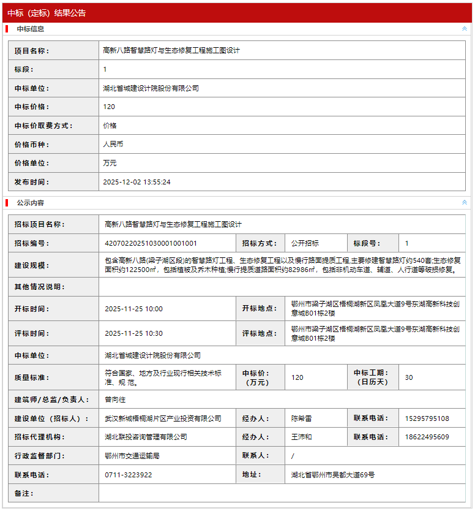Viewport: 475px width, 511px height.
Task: Click phone number 15295795108
Action: 427,418
